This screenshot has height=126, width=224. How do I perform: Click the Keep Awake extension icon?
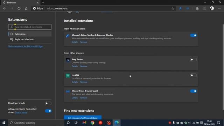[x=68, y=60]
